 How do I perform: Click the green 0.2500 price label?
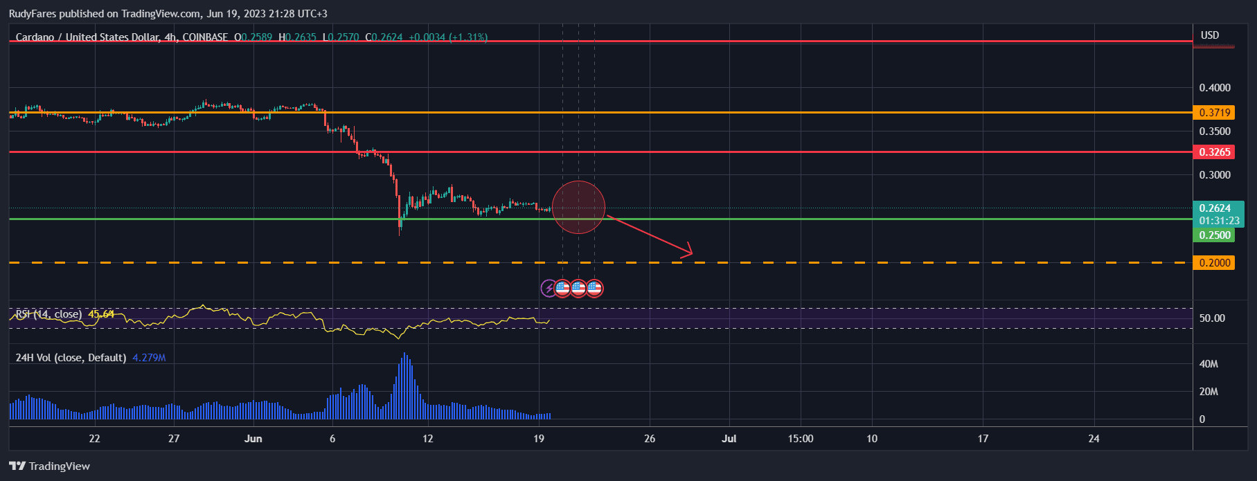click(1213, 235)
